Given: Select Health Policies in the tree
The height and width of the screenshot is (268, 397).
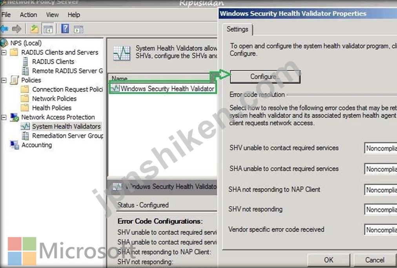Looking at the screenshot, I should (52, 108).
